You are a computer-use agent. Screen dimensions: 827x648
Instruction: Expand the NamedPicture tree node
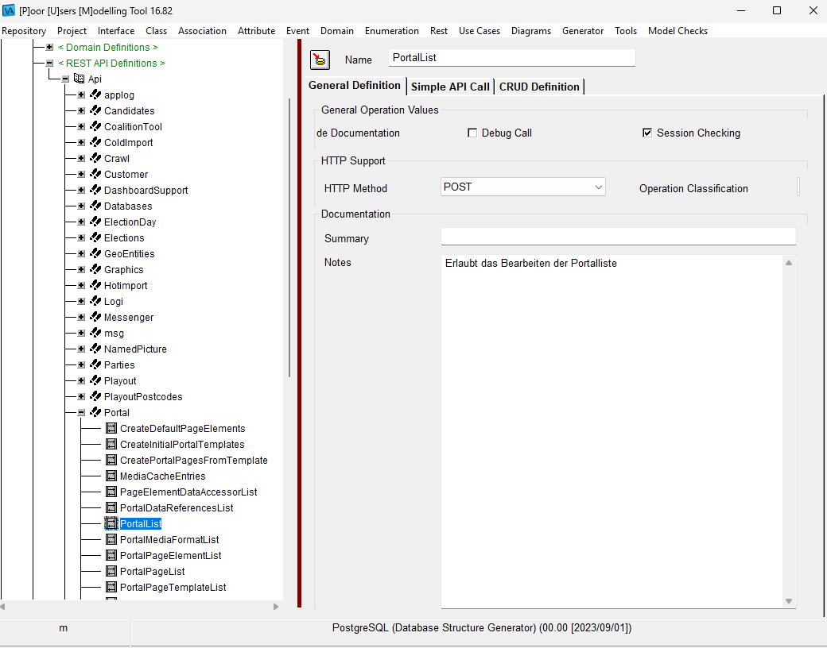click(x=81, y=349)
